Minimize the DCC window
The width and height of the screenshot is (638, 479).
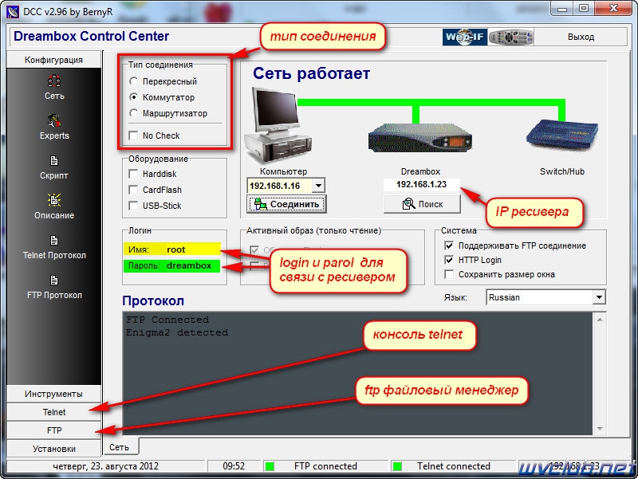pyautogui.click(x=562, y=9)
